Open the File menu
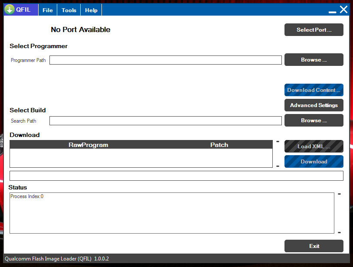This screenshot has width=353, height=267. coord(48,10)
